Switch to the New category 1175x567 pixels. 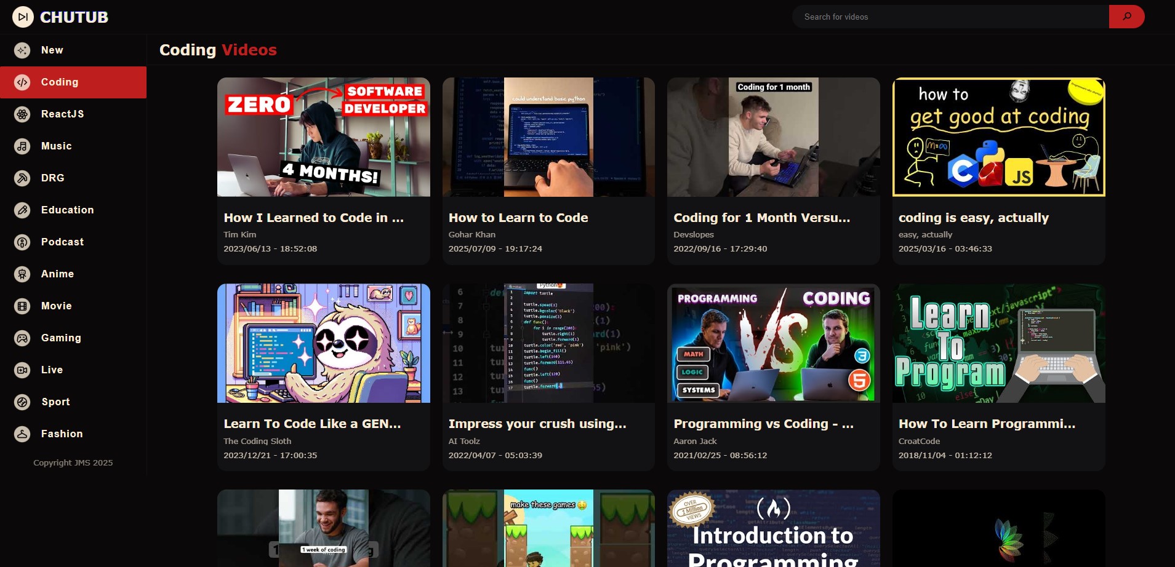pyautogui.click(x=52, y=50)
